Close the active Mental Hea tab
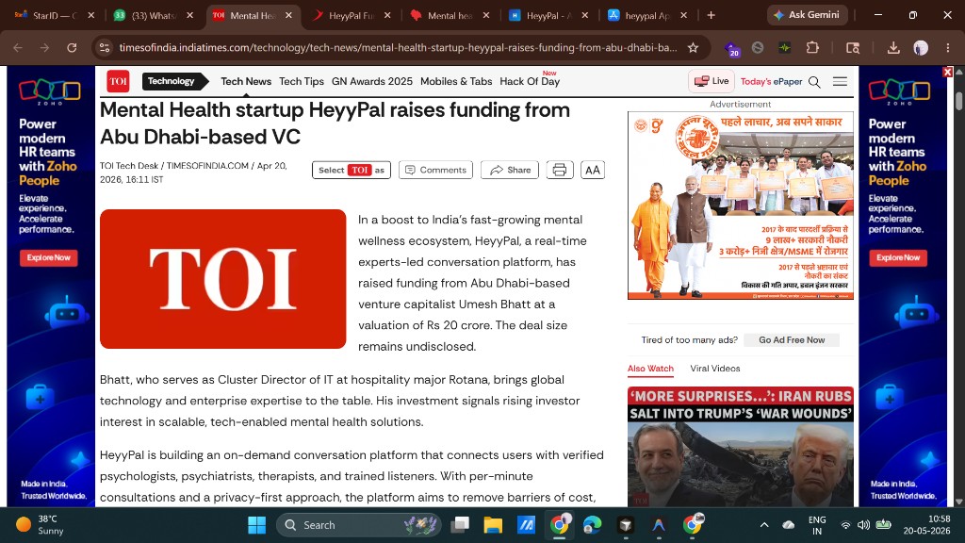The width and height of the screenshot is (965, 543). click(x=288, y=15)
